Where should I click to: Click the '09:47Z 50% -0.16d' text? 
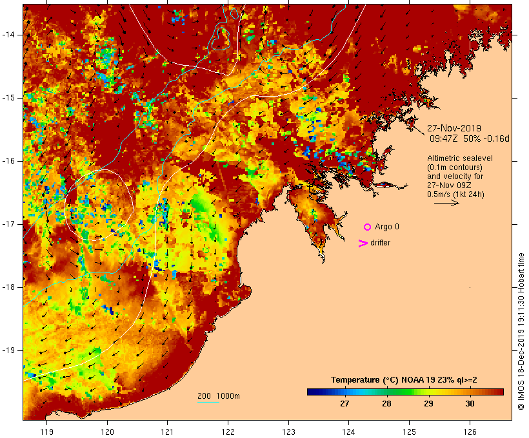[x=469, y=138]
